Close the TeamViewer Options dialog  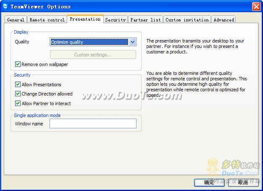(x=256, y=7)
